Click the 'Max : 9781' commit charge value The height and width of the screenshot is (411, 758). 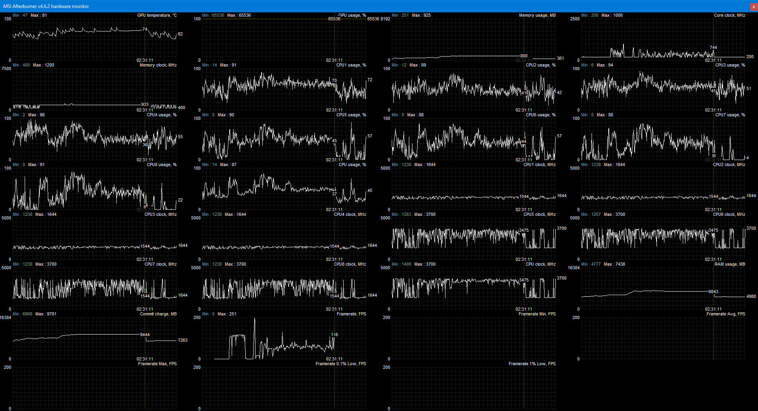(x=46, y=314)
